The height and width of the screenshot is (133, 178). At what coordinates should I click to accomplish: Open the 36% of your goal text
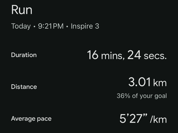pyautogui.click(x=142, y=96)
